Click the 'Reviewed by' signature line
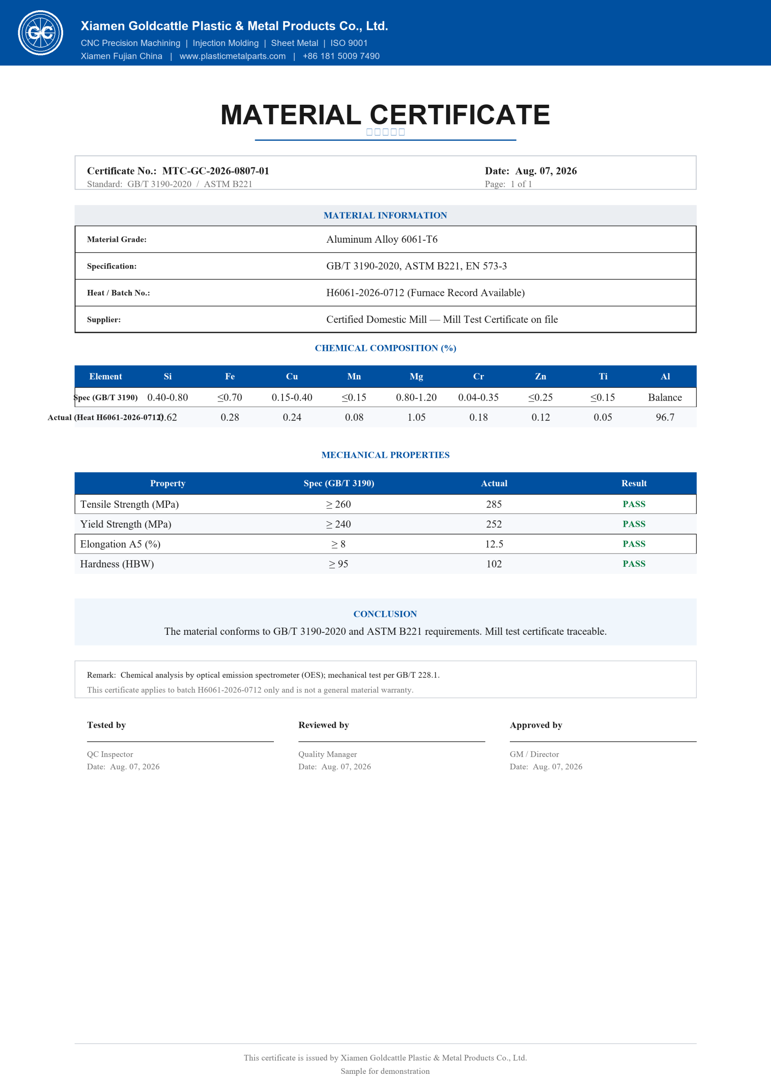 (391, 742)
